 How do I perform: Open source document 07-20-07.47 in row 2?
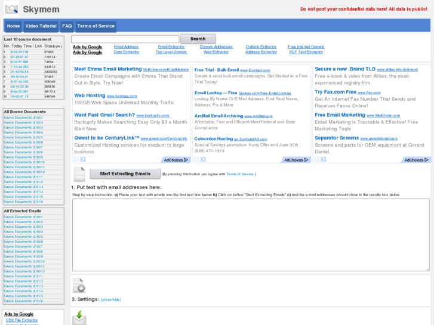point(19,57)
